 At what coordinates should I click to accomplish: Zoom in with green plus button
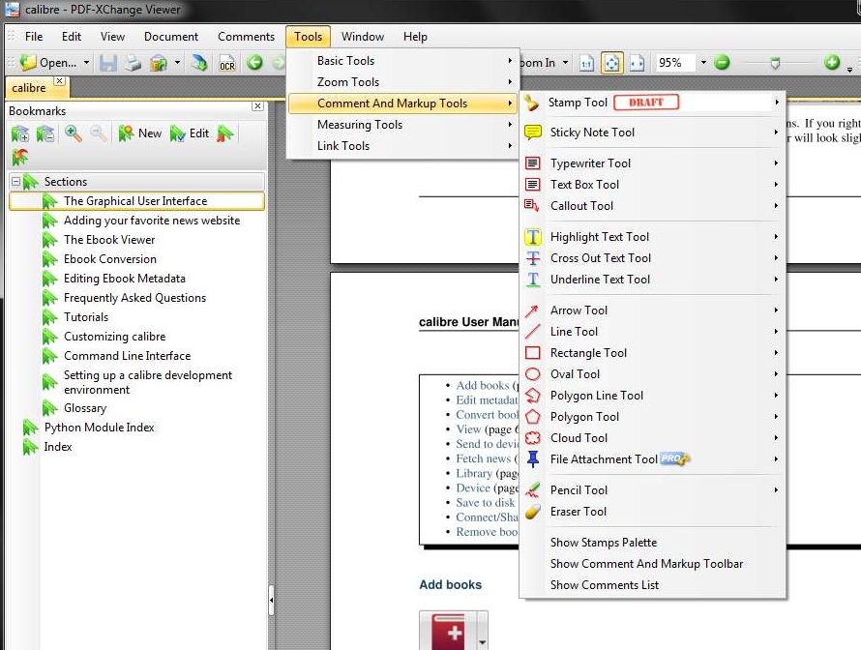coord(831,63)
